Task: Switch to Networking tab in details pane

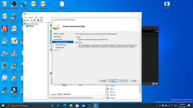Action: [67, 94]
